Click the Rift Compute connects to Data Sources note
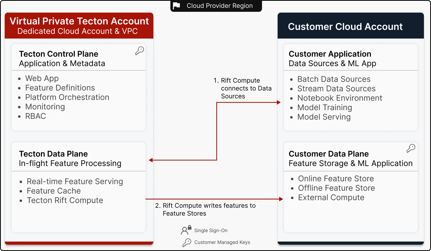 click(243, 88)
